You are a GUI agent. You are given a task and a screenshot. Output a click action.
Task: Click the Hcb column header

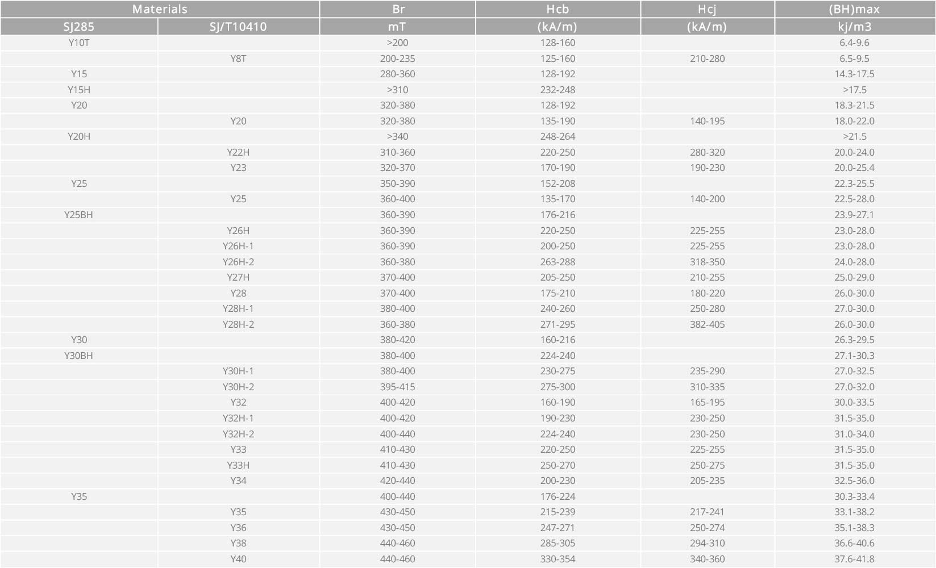[558, 9]
